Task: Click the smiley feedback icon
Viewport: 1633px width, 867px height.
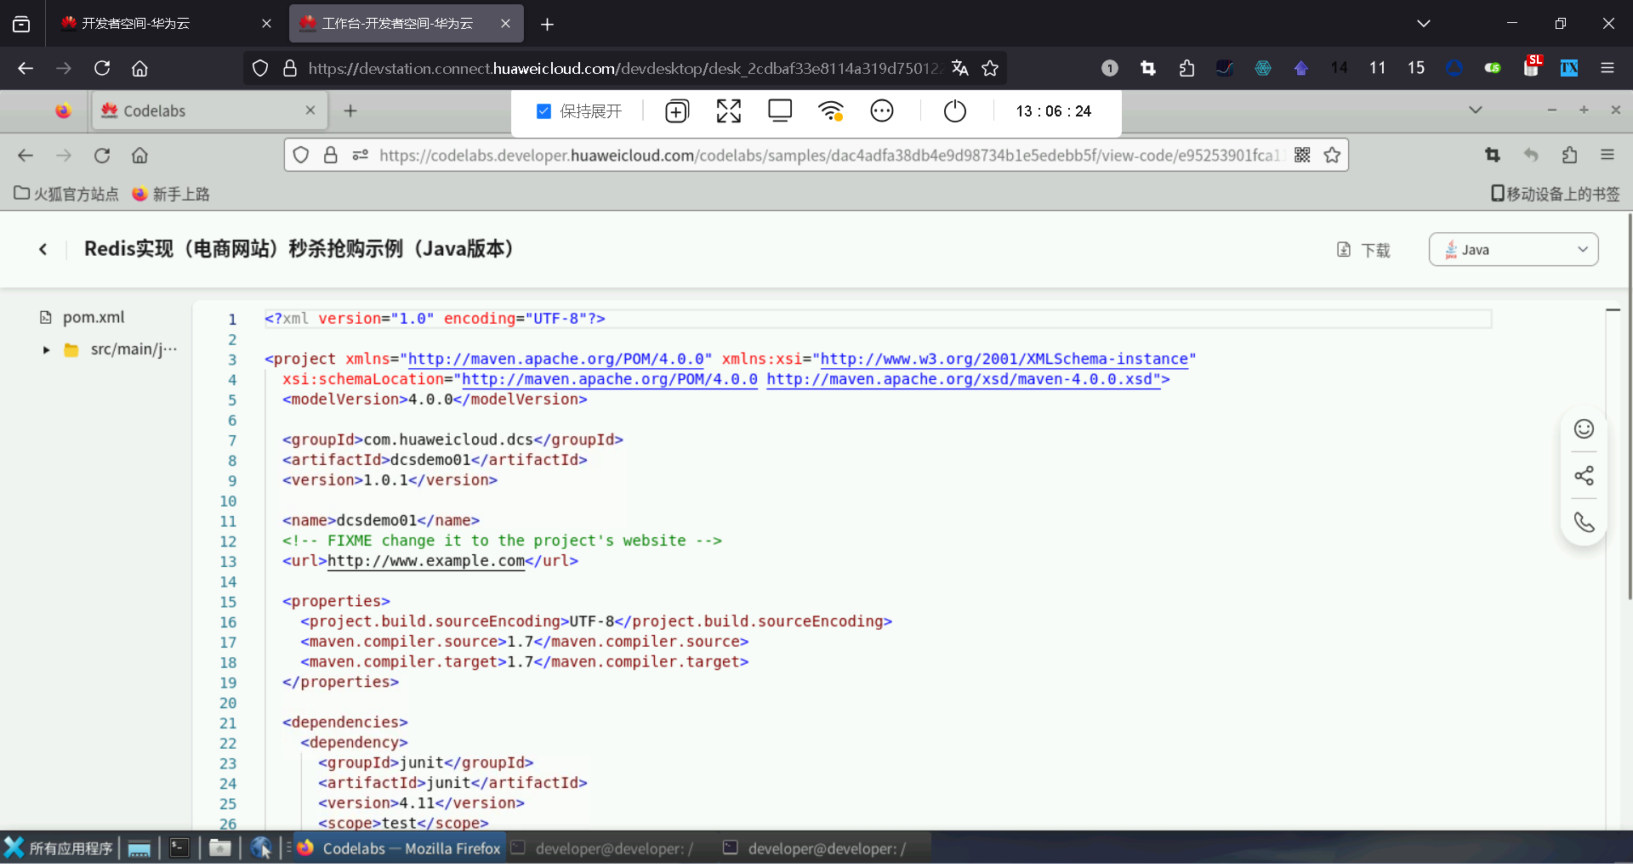Action: coord(1583,429)
